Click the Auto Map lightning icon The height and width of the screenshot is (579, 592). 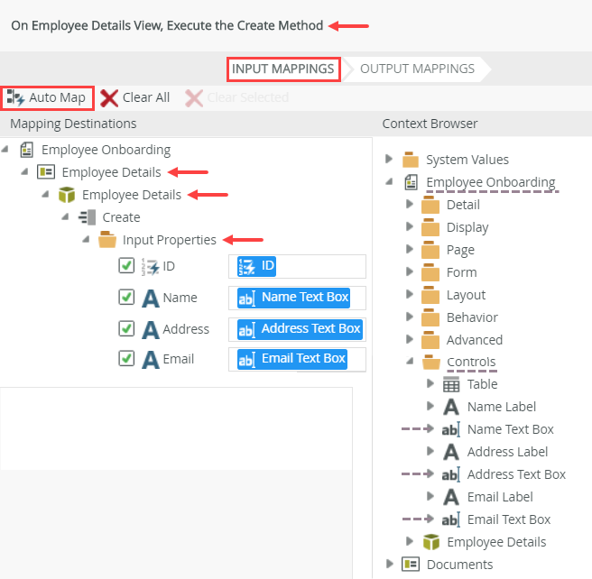pyautogui.click(x=15, y=97)
